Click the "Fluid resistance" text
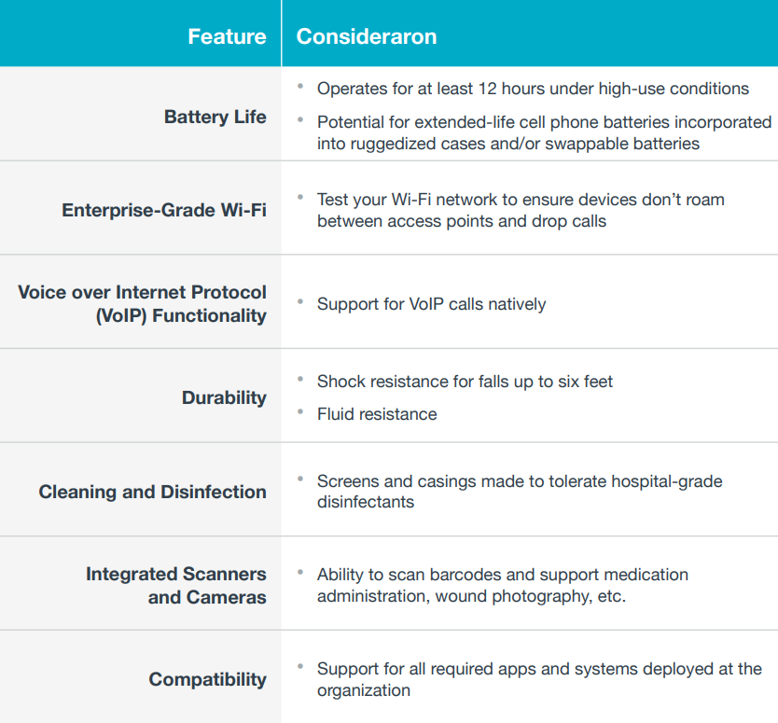778x723 pixels. [x=377, y=413]
